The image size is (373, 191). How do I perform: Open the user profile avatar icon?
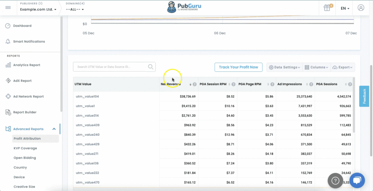tap(361, 8)
